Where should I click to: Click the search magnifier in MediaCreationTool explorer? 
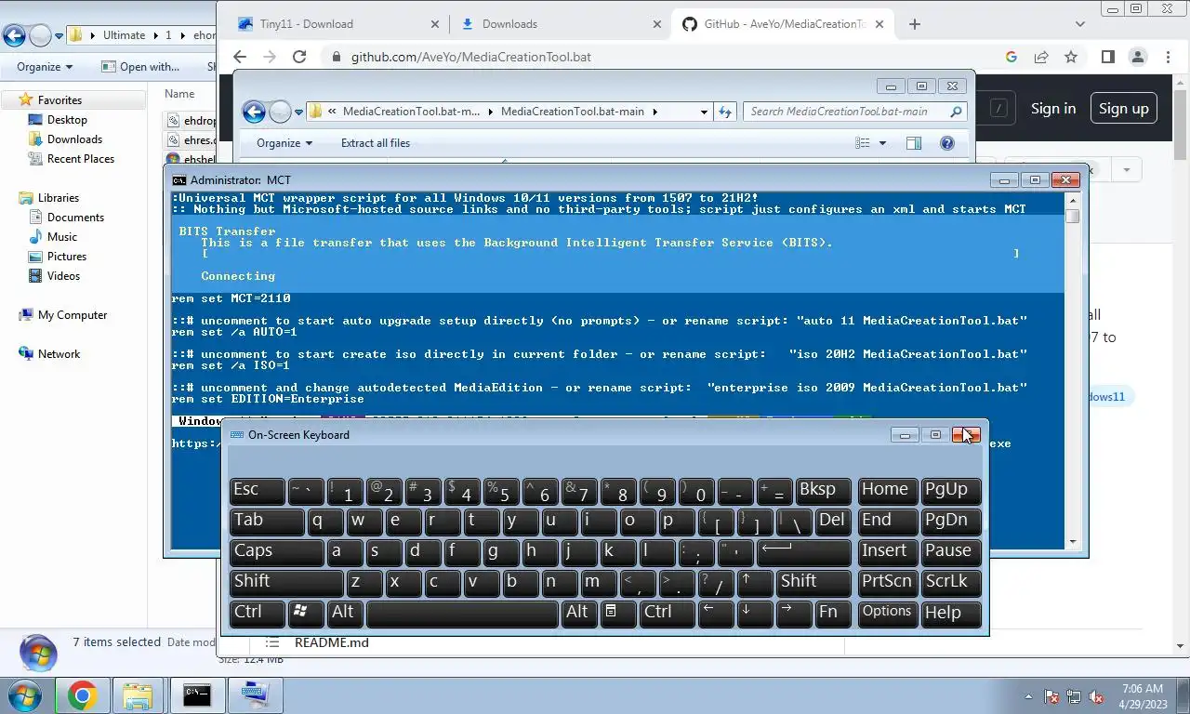point(956,112)
